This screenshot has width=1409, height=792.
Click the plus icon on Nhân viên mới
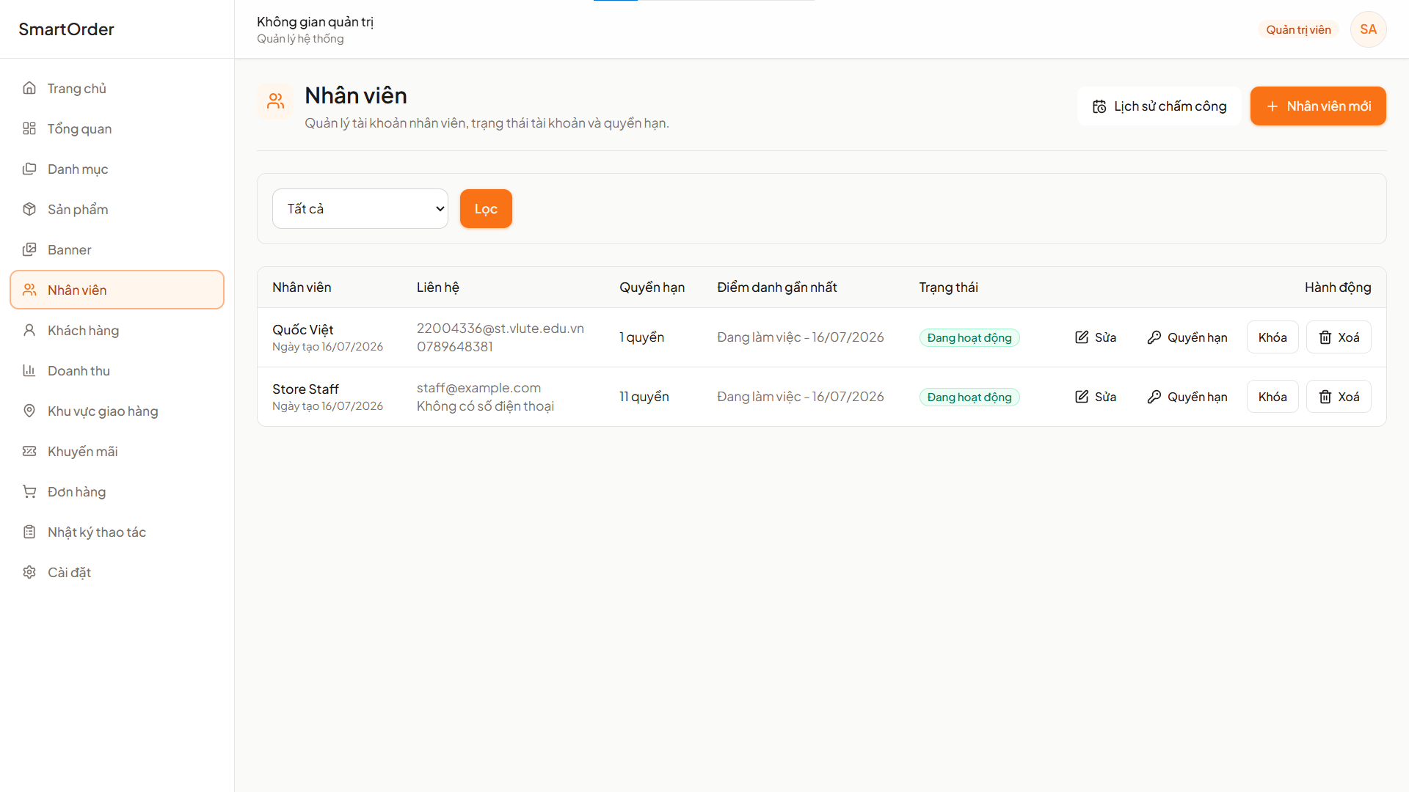1273,106
